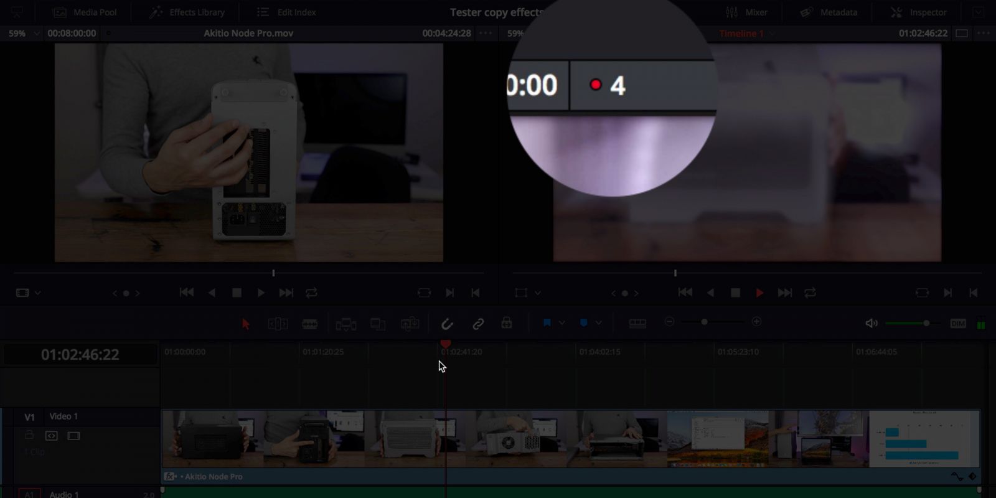Open the Marker color dropdown arrow

[598, 323]
